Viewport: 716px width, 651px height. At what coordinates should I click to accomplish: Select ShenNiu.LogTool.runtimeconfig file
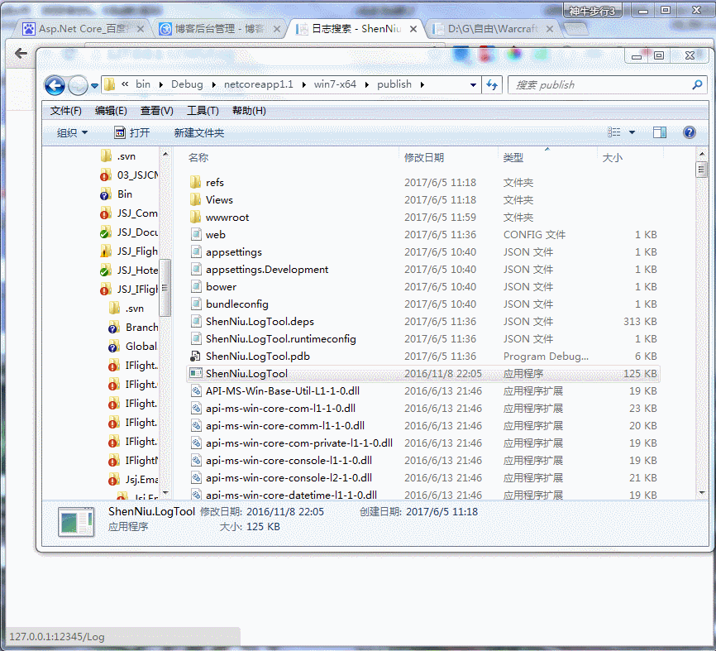tap(281, 339)
